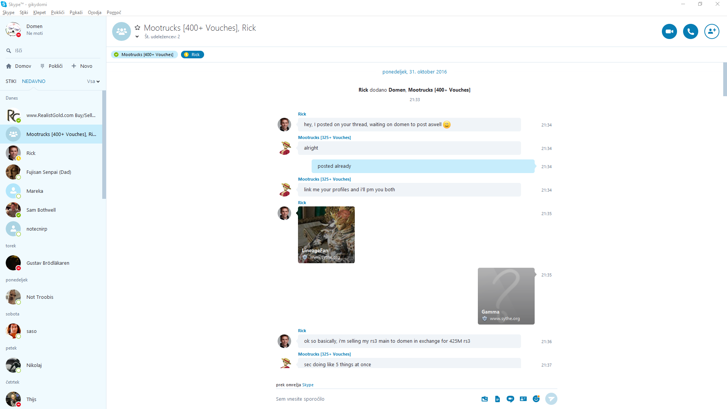The height and width of the screenshot is (409, 727).
Task: Click the chat scrollbar thumb
Action: 725,80
